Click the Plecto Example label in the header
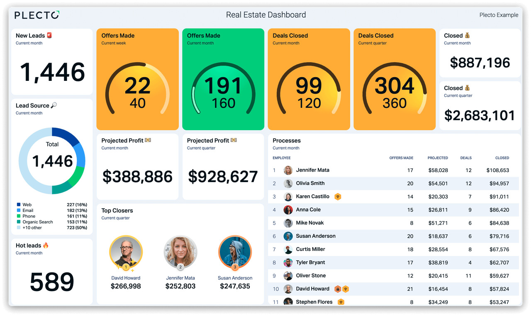 tap(498, 15)
